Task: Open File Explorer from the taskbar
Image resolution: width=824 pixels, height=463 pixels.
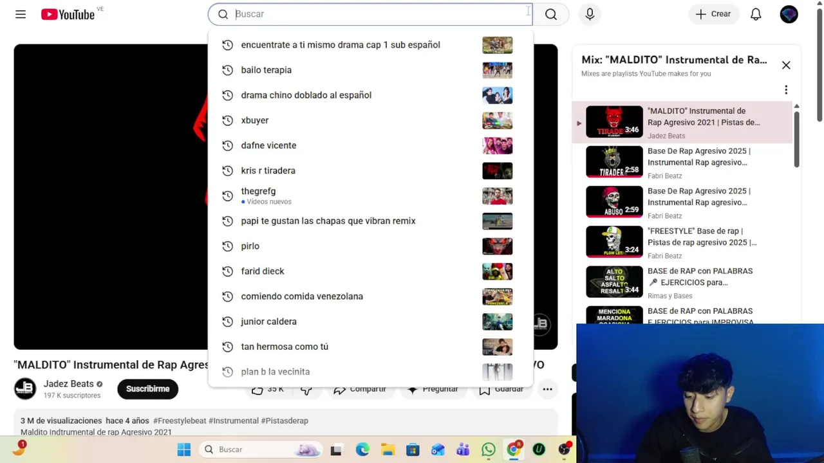Action: (388, 449)
